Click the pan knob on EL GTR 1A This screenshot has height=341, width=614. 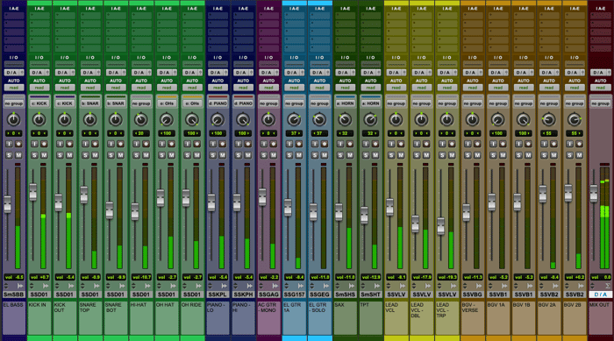tap(294, 119)
